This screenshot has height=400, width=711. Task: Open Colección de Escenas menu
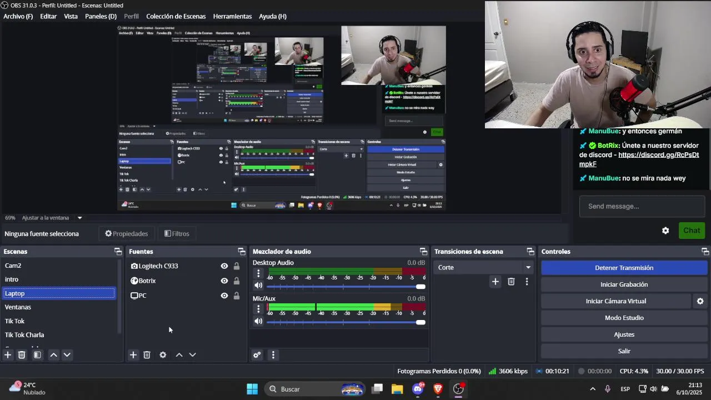pyautogui.click(x=176, y=16)
